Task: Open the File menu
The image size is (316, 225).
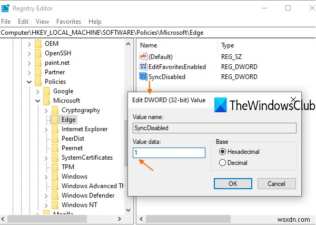Action: point(6,22)
